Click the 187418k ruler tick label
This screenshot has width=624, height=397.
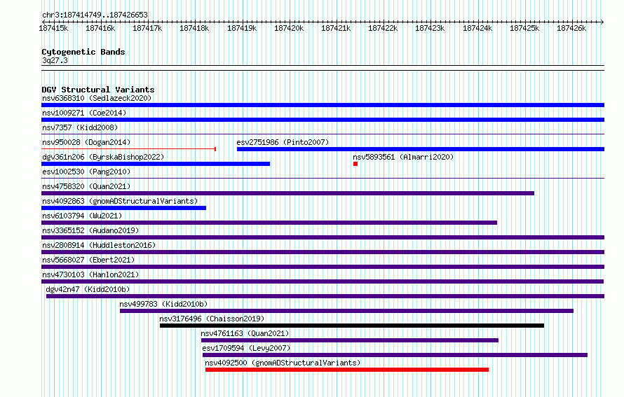[x=194, y=28]
